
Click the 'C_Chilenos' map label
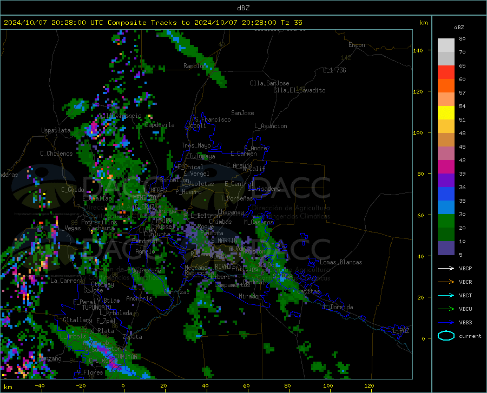pyautogui.click(x=56, y=154)
